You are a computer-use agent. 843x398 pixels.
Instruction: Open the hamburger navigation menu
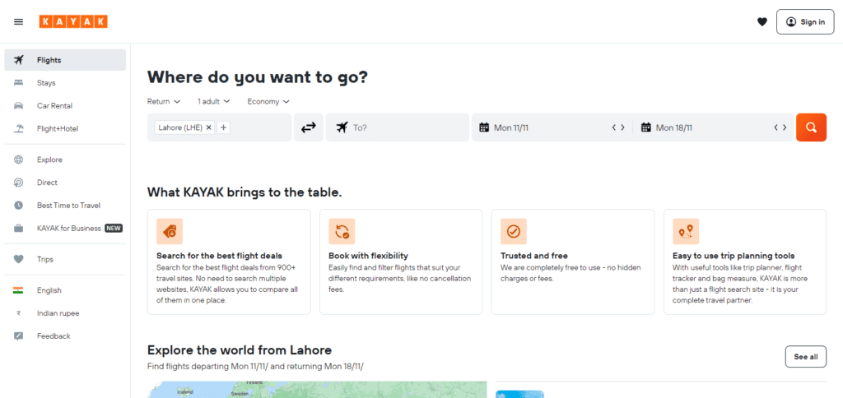(19, 22)
